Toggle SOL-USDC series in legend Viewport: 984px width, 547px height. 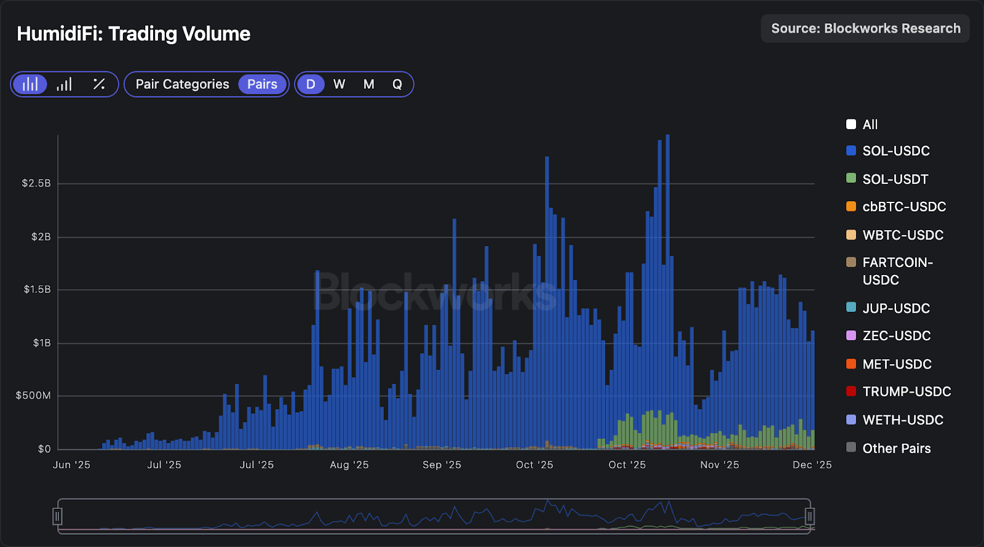click(x=895, y=151)
